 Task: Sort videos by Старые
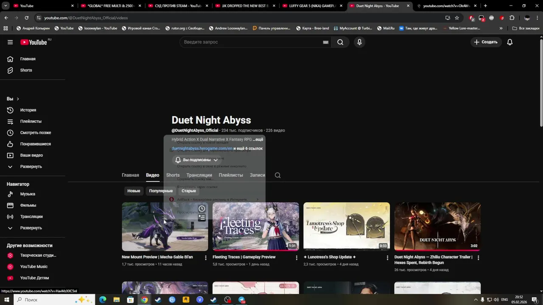(x=189, y=191)
